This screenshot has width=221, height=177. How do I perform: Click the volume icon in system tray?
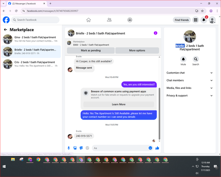click(x=197, y=173)
